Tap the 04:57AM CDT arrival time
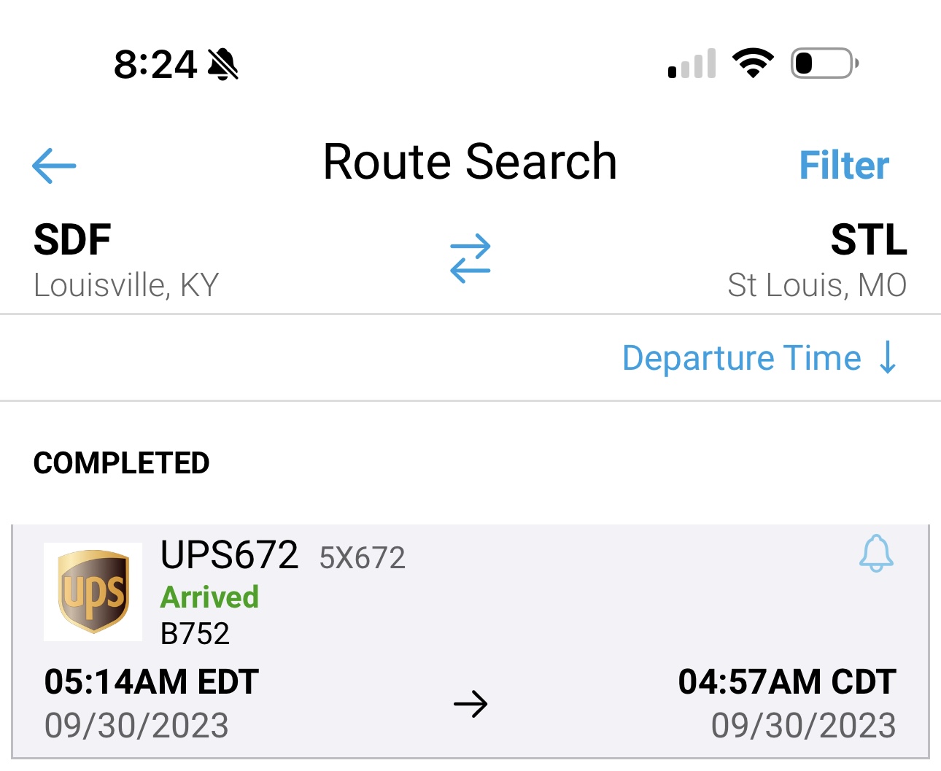This screenshot has width=941, height=771. click(x=787, y=683)
